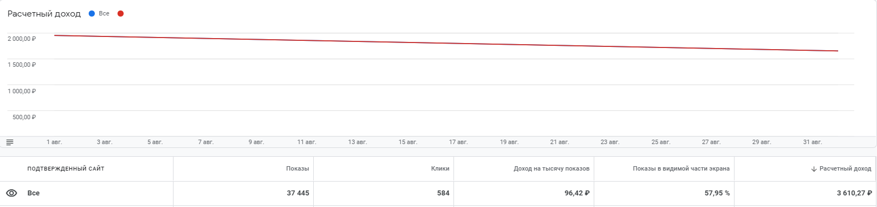877x207 pixels.
Task: Sort by Расчетный доход descending arrow
Action: pyautogui.click(x=814, y=169)
